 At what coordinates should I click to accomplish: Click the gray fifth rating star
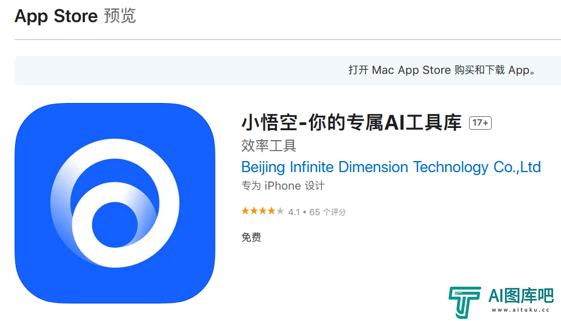(x=280, y=211)
